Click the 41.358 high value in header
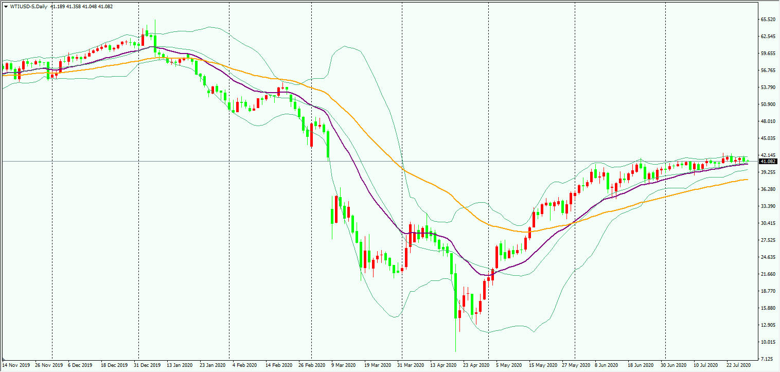Image resolution: width=780 pixels, height=372 pixels. pyautogui.click(x=75, y=6)
